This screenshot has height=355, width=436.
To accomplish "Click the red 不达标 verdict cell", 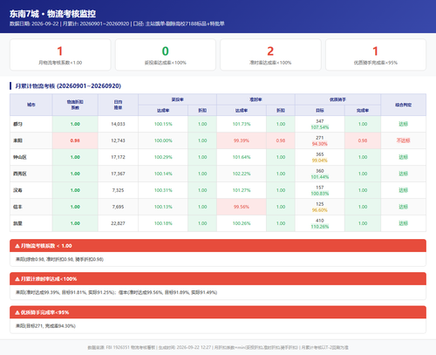I will [404, 140].
